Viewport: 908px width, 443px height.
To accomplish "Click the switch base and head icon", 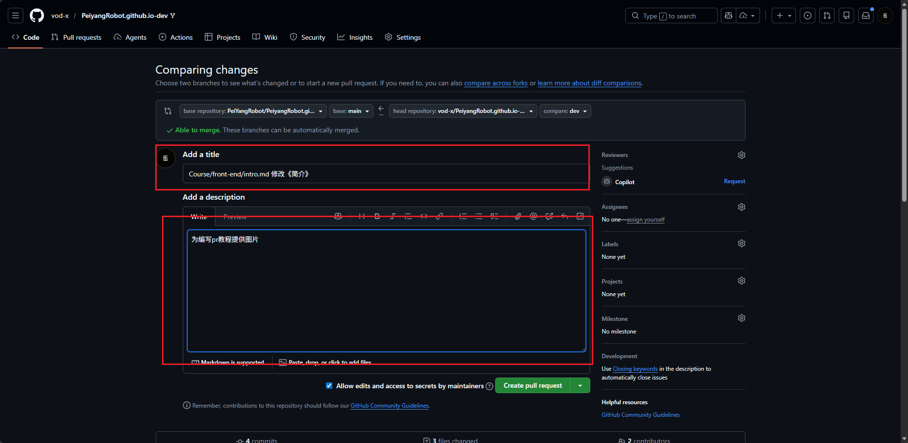I will (x=168, y=111).
